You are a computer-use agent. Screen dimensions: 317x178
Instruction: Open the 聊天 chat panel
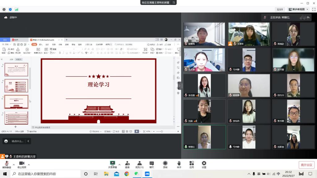click(x=152, y=164)
